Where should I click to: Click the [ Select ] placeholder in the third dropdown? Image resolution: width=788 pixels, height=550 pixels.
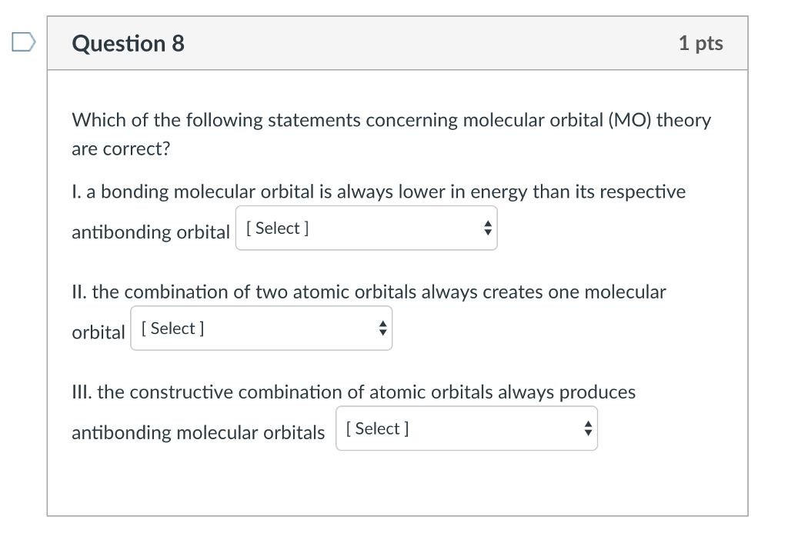click(377, 428)
